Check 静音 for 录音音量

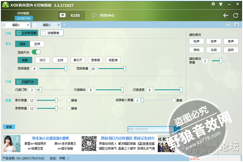pos(68,108)
